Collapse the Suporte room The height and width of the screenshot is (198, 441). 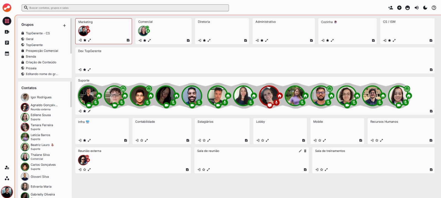(89, 111)
